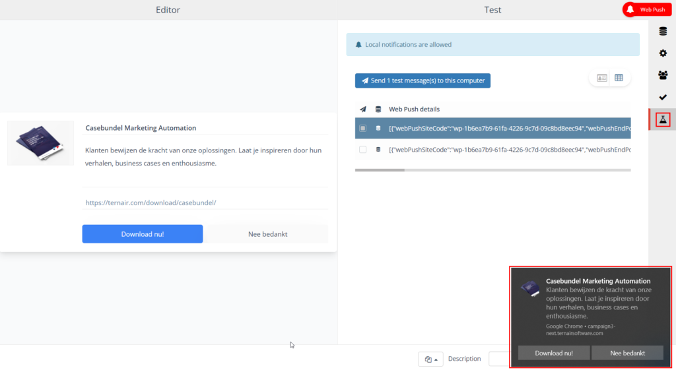Open the audience group icon in sidebar
The image size is (676, 370).
[663, 75]
